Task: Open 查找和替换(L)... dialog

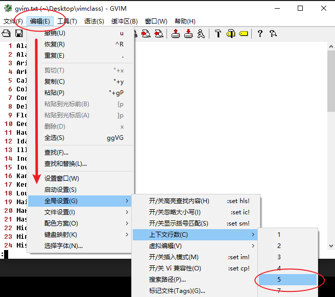Action: pyautogui.click(x=81, y=164)
